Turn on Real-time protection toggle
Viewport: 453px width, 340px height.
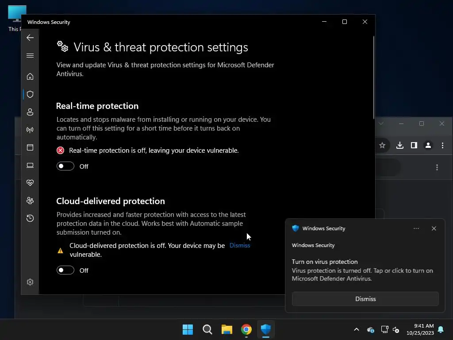65,166
